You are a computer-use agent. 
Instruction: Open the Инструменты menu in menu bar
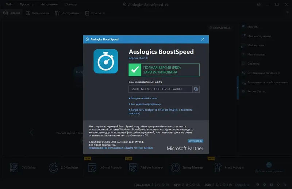(x=49, y=4)
